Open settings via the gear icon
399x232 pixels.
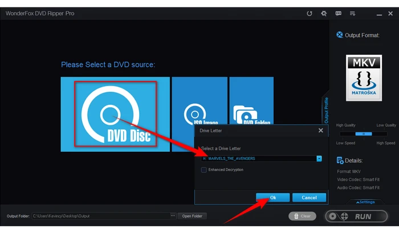[x=324, y=14]
